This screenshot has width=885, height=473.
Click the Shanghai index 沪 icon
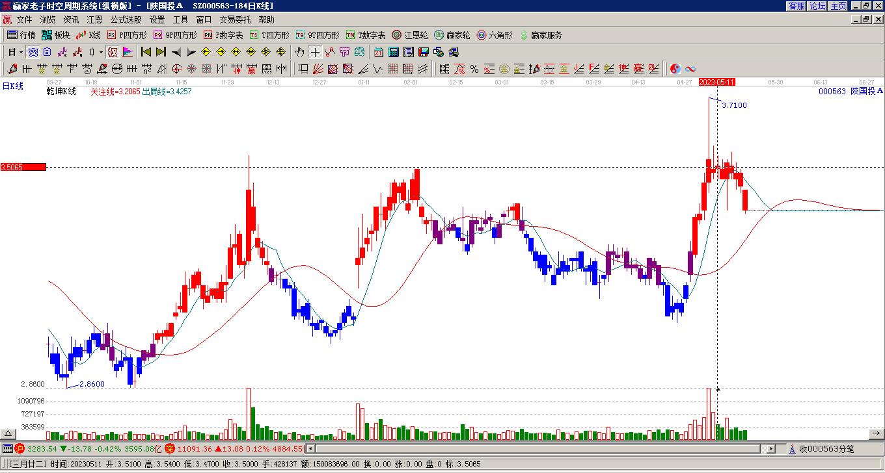pos(20,448)
